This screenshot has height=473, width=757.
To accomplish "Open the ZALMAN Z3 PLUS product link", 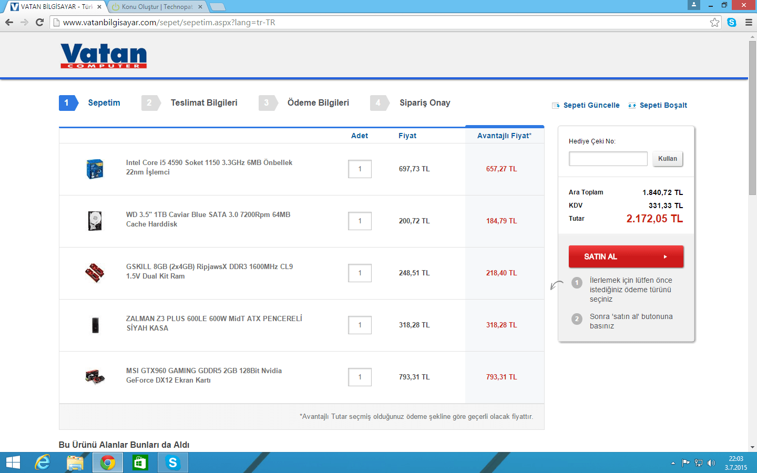I will tap(214, 323).
